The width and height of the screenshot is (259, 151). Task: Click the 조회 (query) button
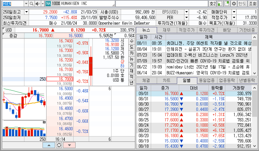click(252, 4)
